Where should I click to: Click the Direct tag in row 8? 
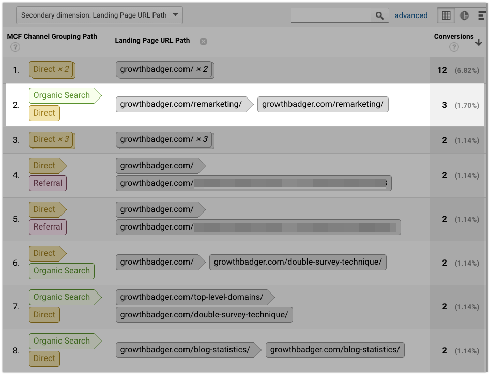(x=44, y=358)
